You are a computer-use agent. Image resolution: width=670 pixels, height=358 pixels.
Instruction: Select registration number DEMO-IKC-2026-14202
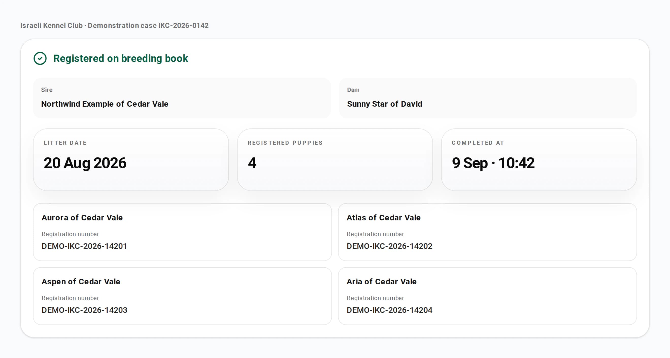click(389, 246)
